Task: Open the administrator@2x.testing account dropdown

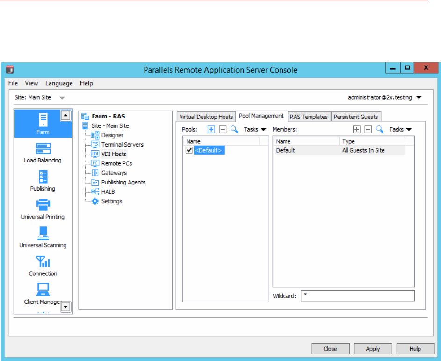Action: click(384, 97)
